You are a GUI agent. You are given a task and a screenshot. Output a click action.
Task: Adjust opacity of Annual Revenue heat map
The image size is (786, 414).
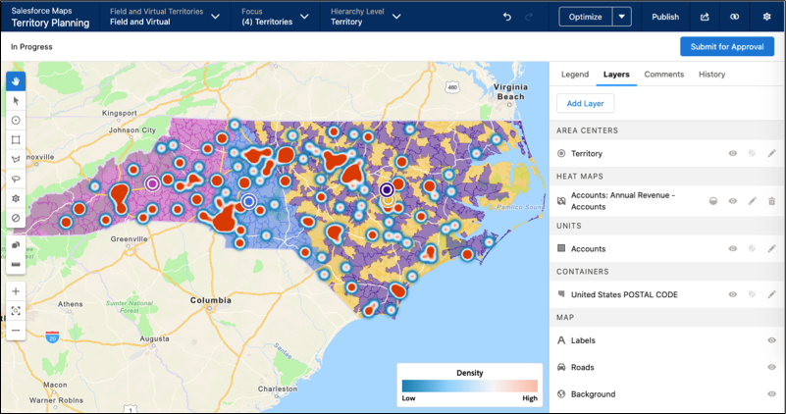click(714, 201)
